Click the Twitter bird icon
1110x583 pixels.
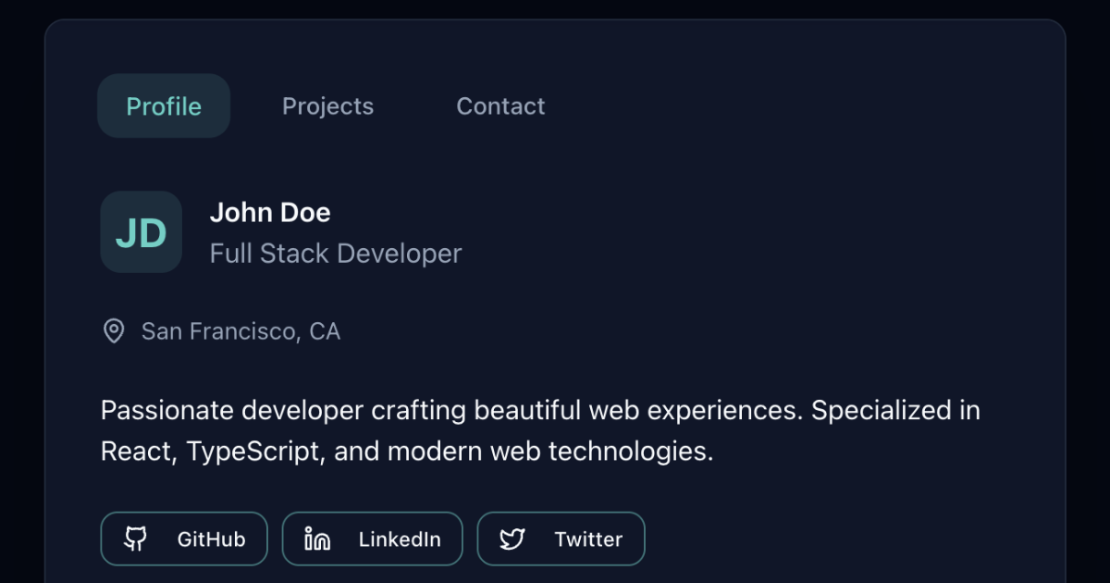[512, 539]
